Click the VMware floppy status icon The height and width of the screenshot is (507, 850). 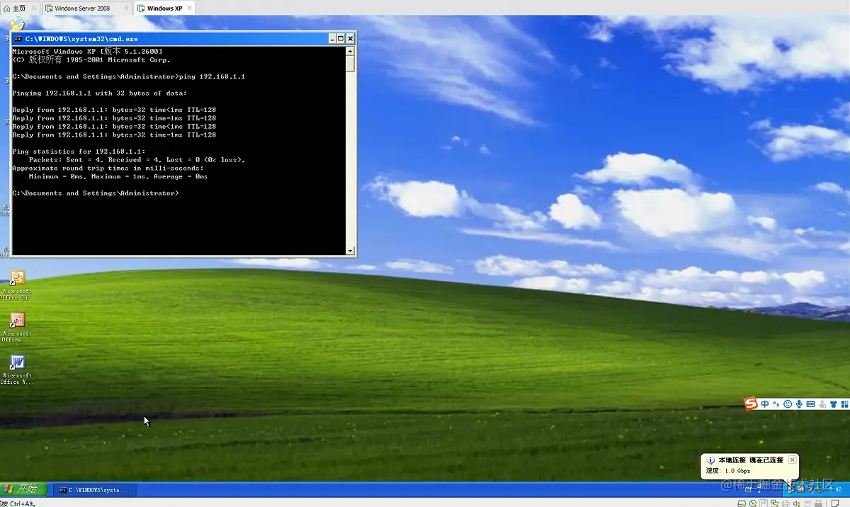(x=764, y=503)
